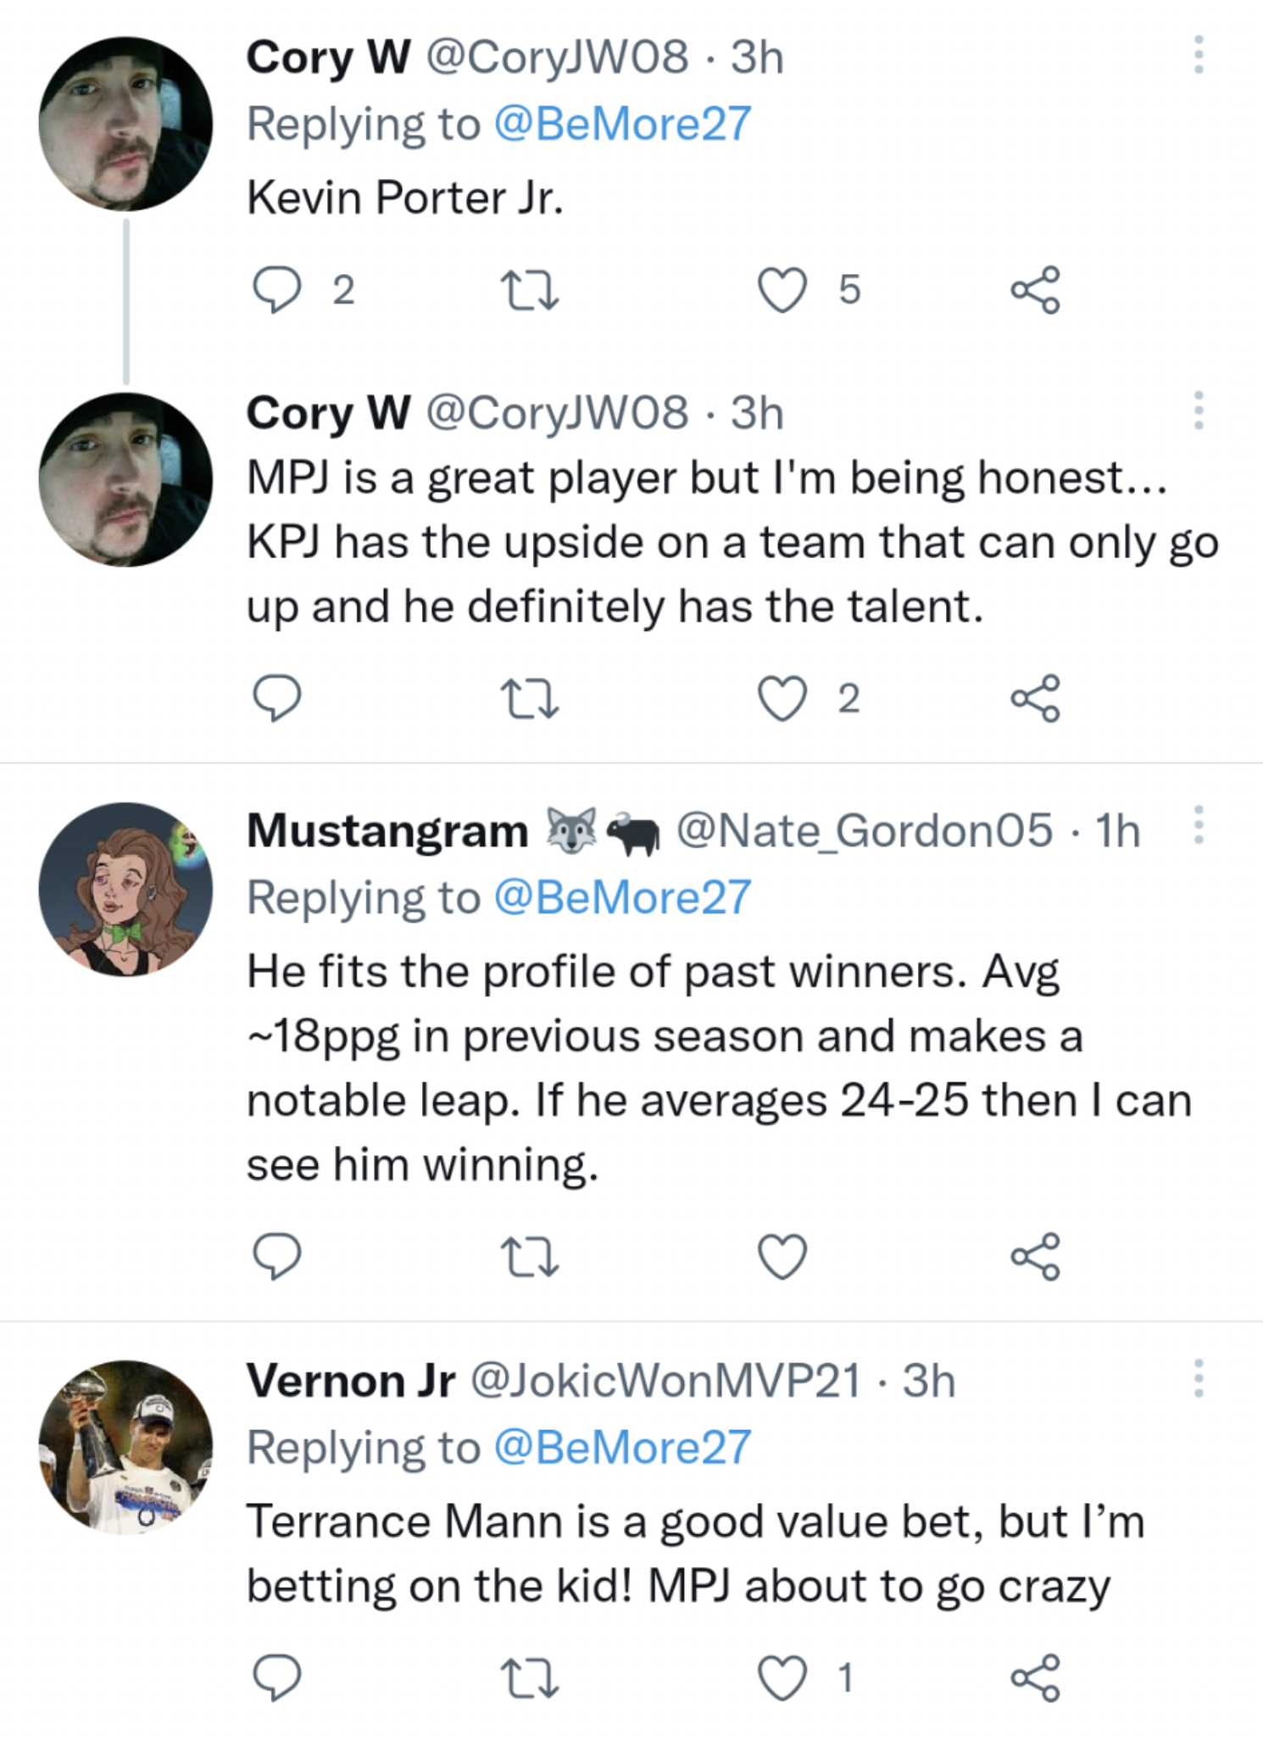1263x1737 pixels.
Task: Like Mustangram's tweet about past winners
Action: click(782, 1256)
